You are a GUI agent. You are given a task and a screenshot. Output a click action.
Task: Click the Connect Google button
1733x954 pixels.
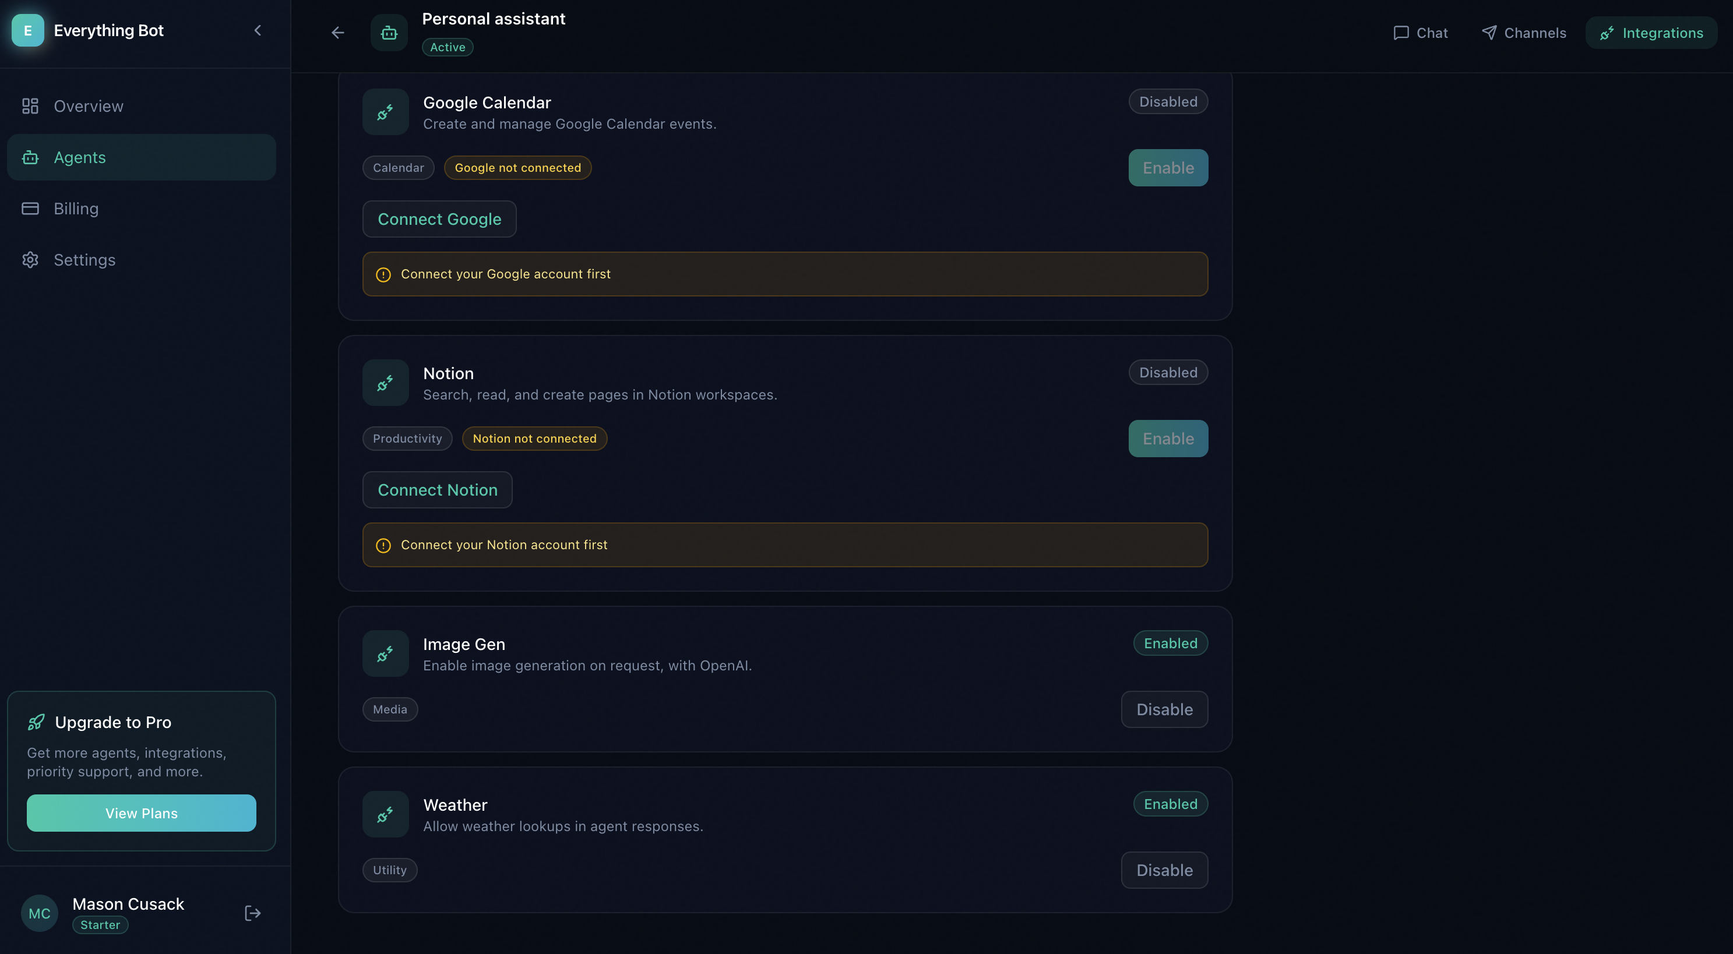tap(439, 219)
